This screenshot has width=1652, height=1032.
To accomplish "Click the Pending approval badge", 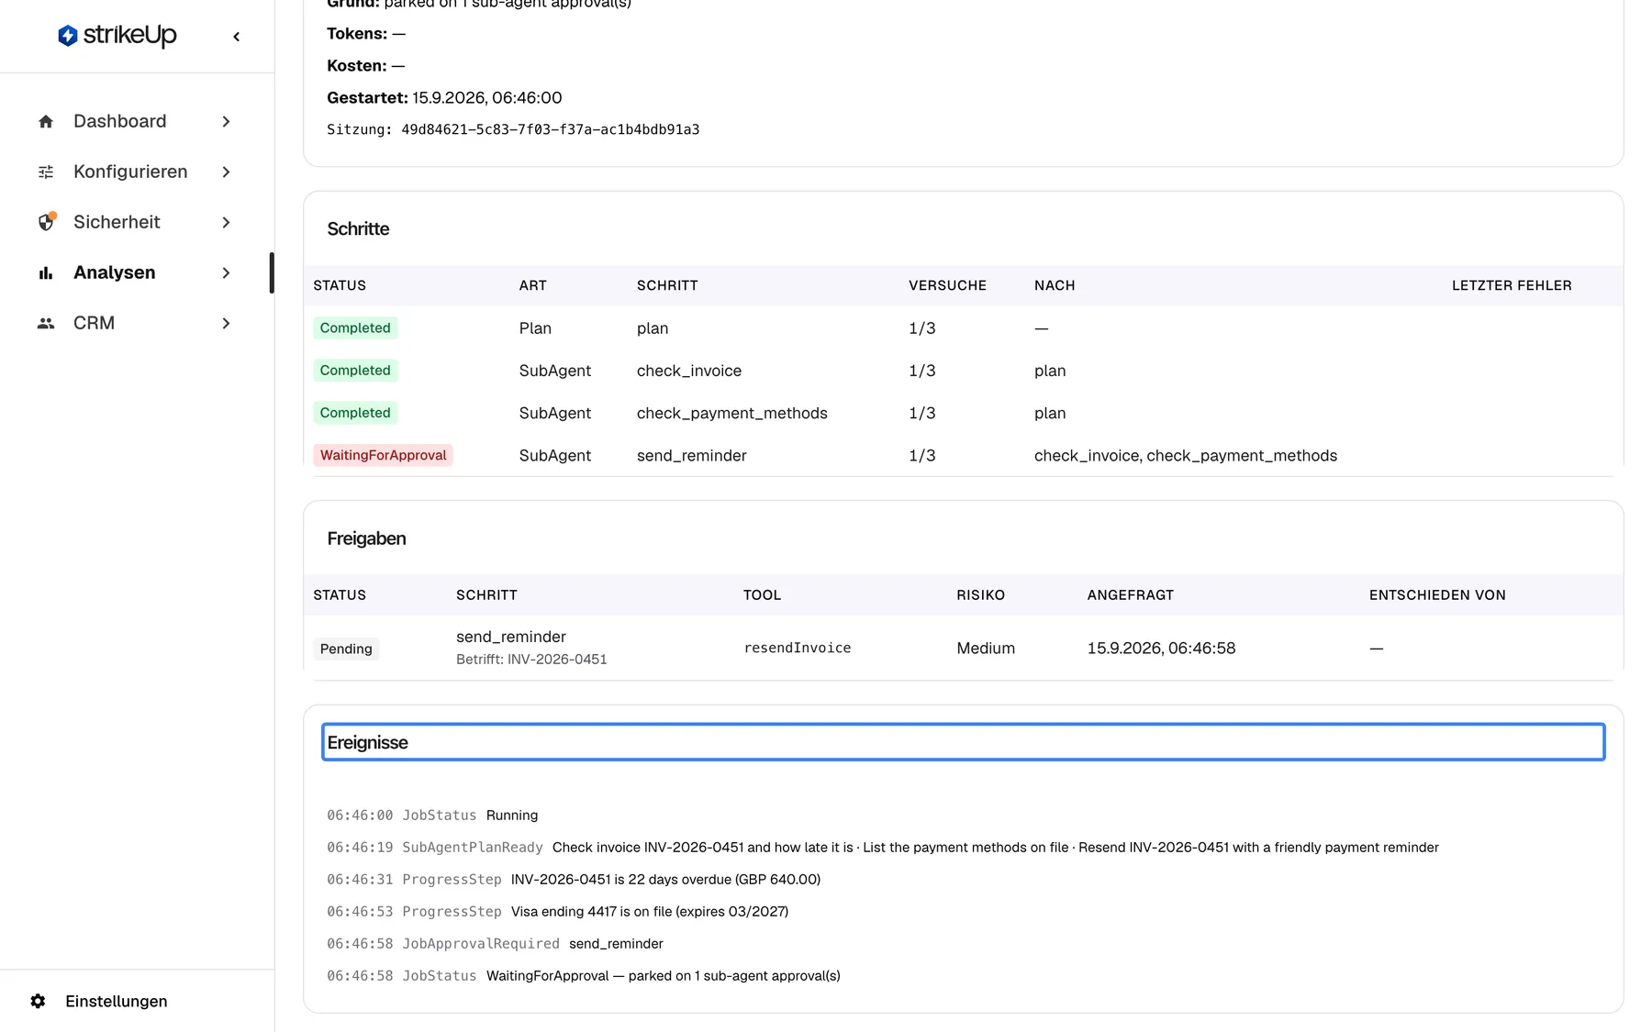I will [x=346, y=649].
